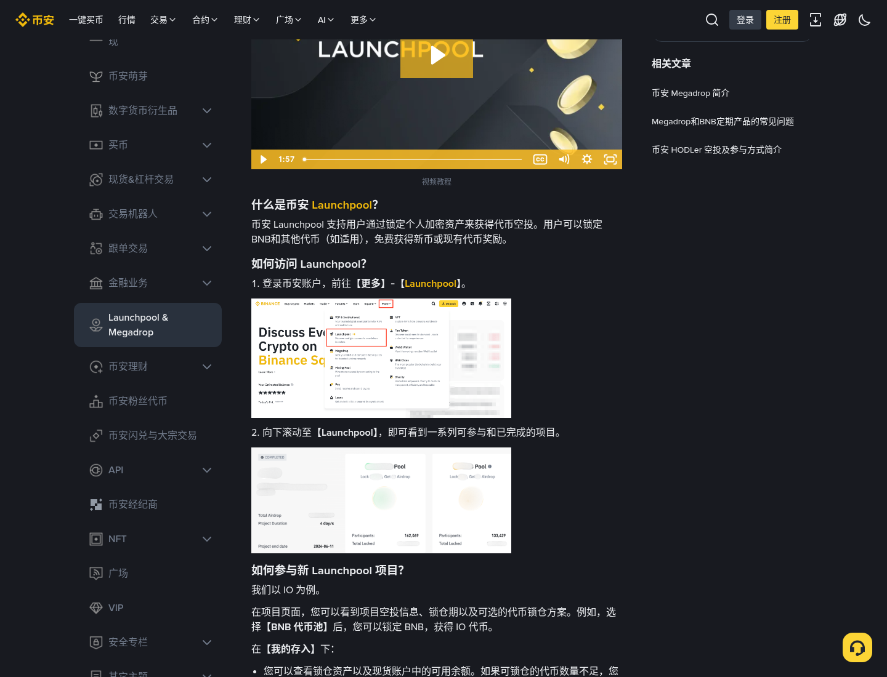Click the Launchpool link in step 1
Image resolution: width=887 pixels, height=677 pixels.
pyautogui.click(x=431, y=284)
